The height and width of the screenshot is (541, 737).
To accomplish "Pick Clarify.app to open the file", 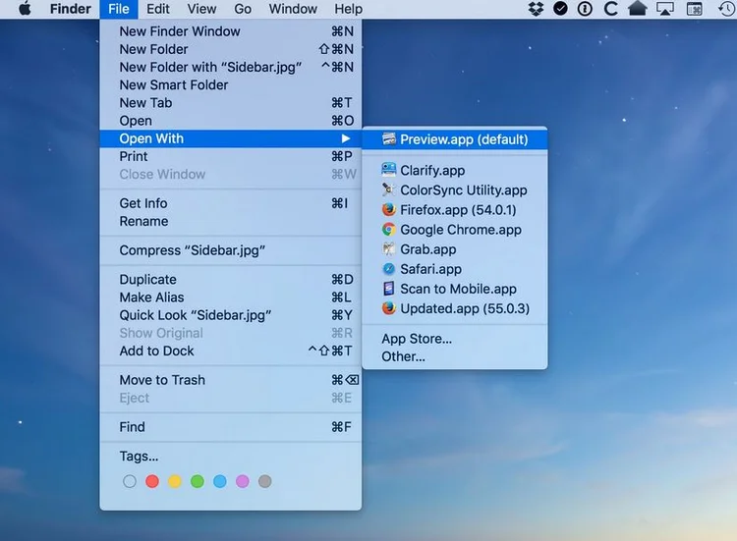I will click(x=432, y=171).
